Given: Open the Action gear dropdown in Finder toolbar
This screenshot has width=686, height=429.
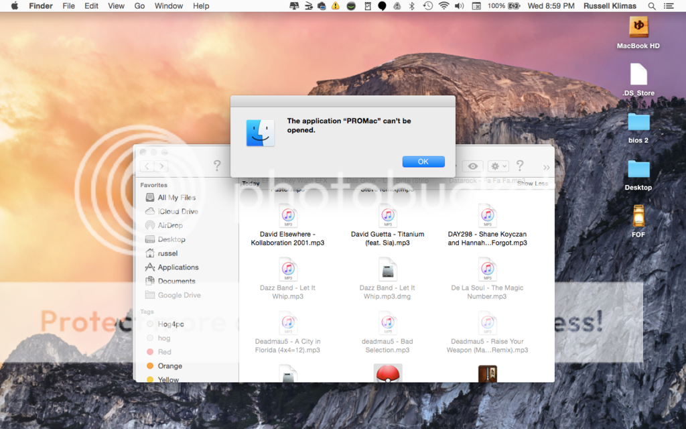Looking at the screenshot, I should coord(498,166).
